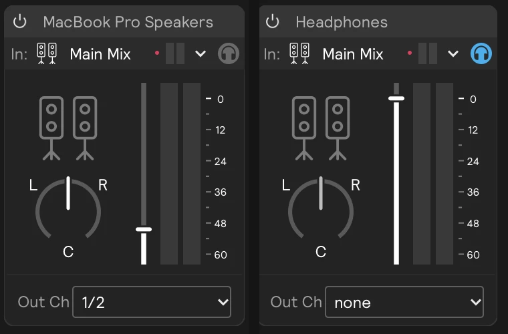Disable blue headphone cue on Headphones output
The image size is (508, 334).
coord(481,53)
